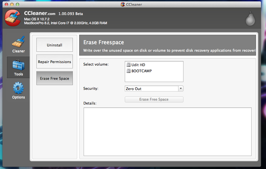266x169 pixels.
Task: Click the Piriform pear icon
Action: click(250, 19)
